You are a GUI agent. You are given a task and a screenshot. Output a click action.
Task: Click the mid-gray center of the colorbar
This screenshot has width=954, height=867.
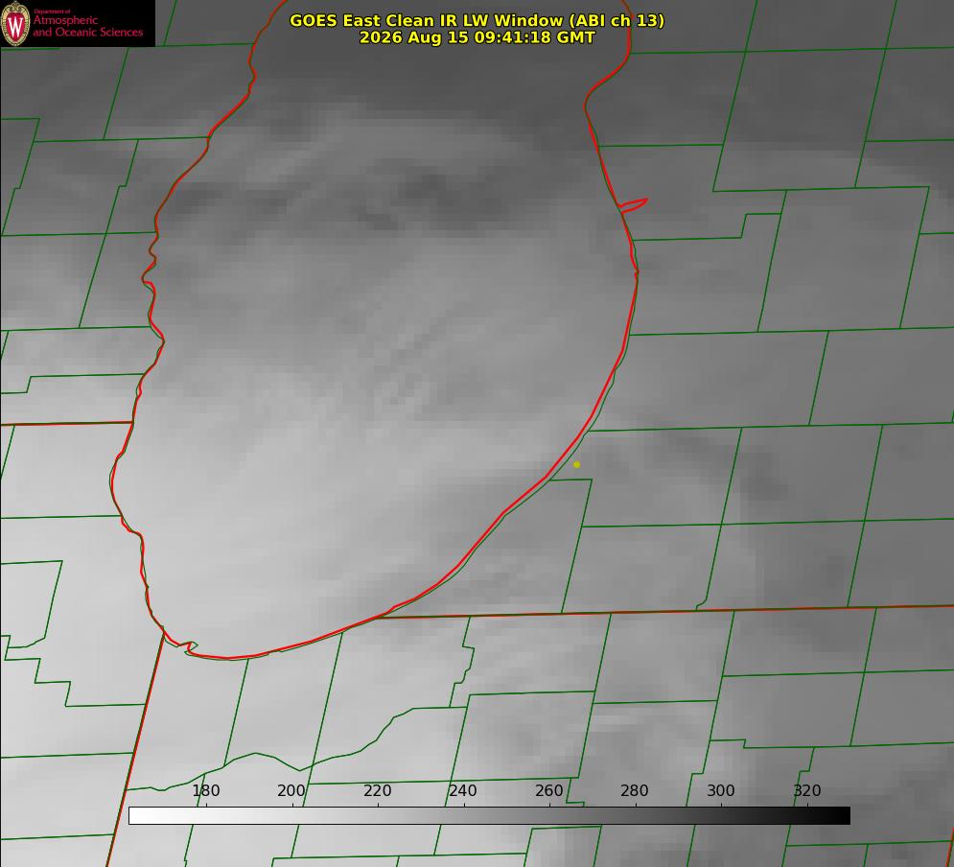tap(489, 816)
